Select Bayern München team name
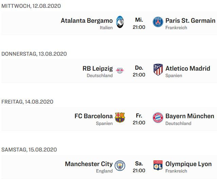The width and height of the screenshot is (217, 179). (190, 116)
